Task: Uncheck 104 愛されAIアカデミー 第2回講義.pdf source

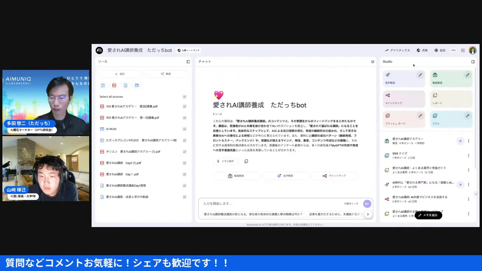Action: [185, 107]
